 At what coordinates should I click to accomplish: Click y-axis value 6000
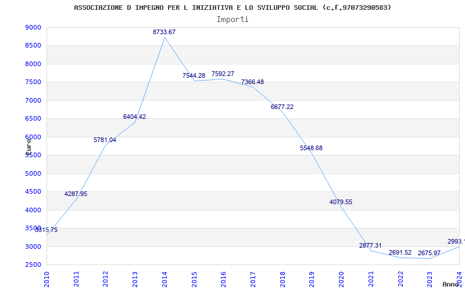33,137
